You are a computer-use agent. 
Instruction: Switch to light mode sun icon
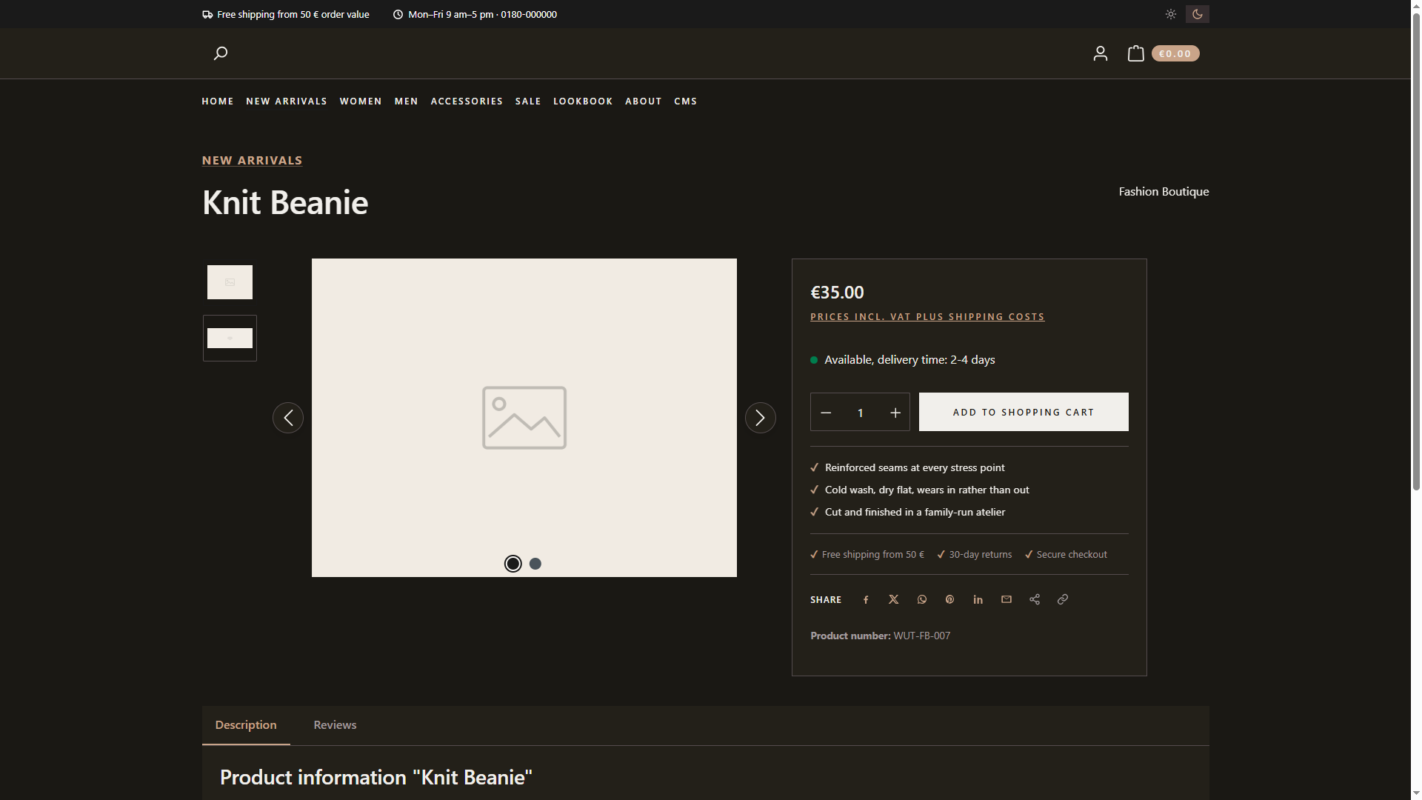coord(1171,14)
